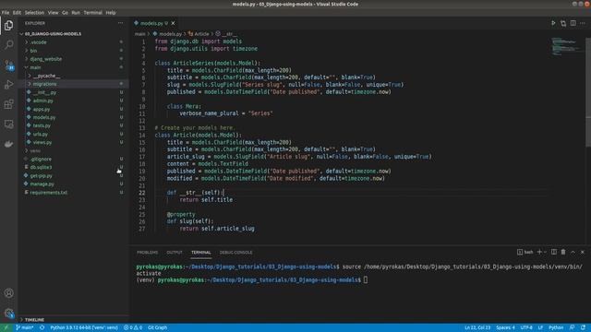Expand the venv folder

click(35, 150)
